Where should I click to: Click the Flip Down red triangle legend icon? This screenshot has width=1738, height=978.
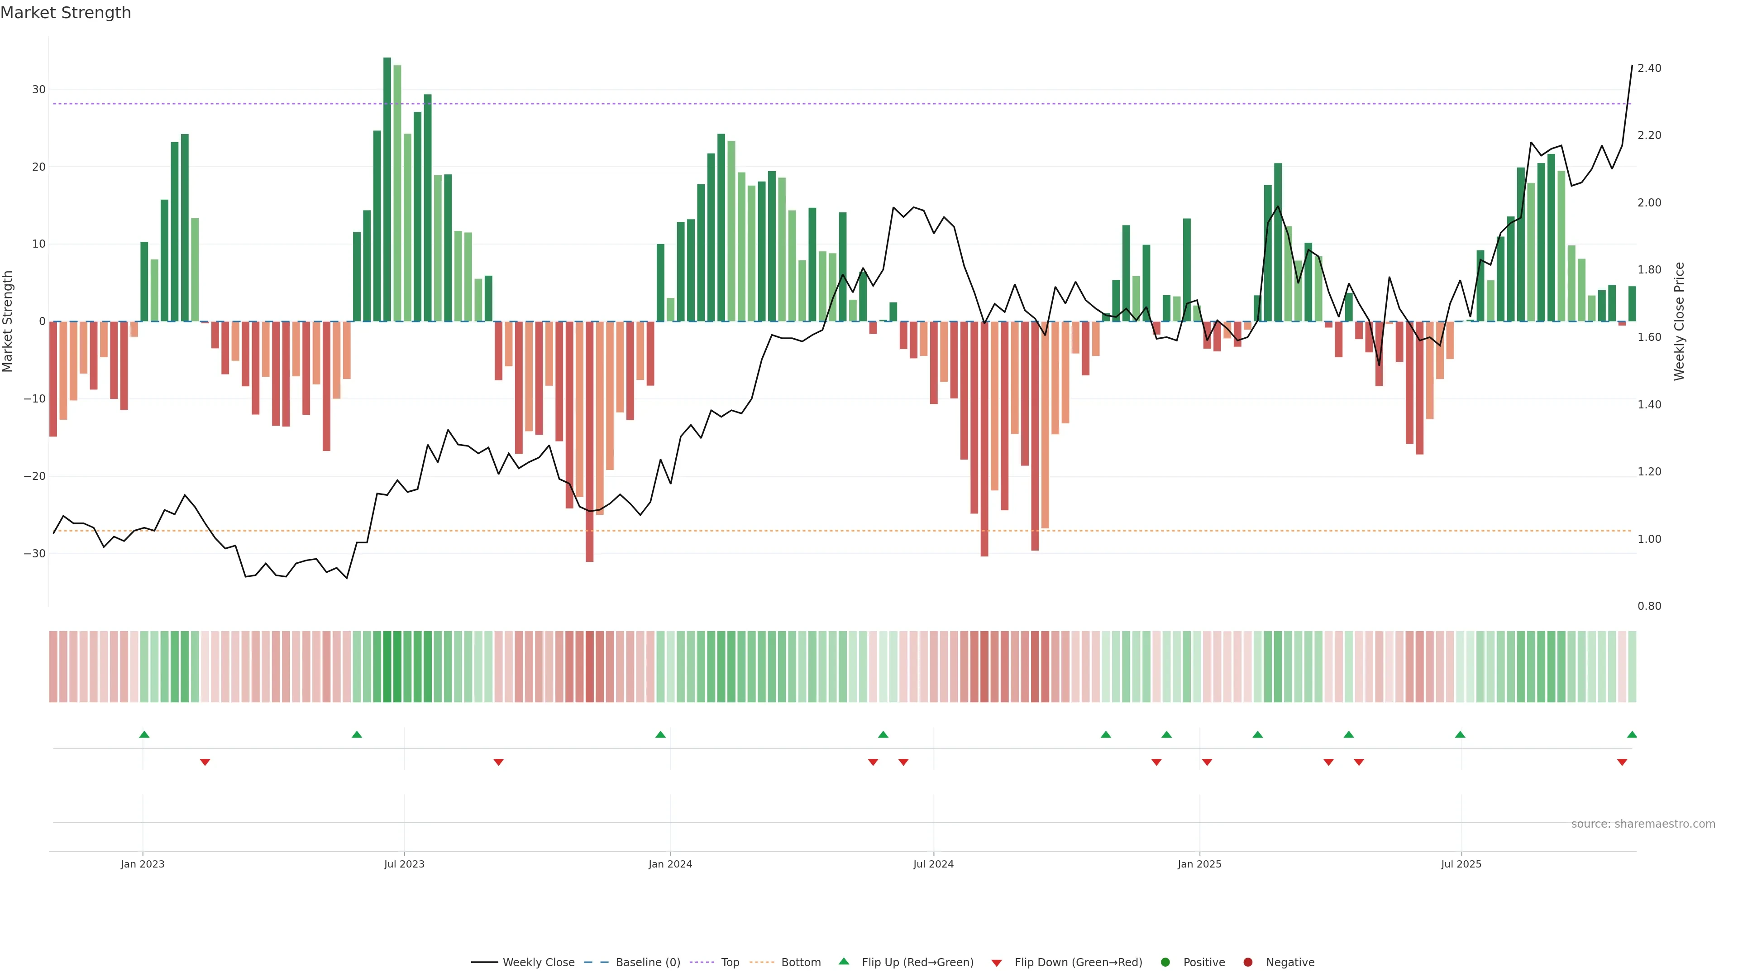pos(997,963)
